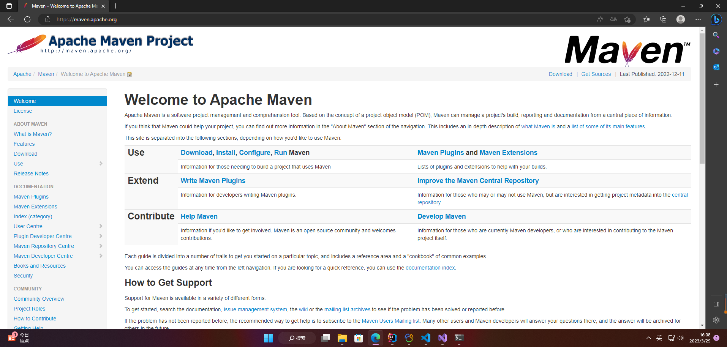The height and width of the screenshot is (347, 727).
Task: Add this page to favorites
Action: pyautogui.click(x=627, y=19)
